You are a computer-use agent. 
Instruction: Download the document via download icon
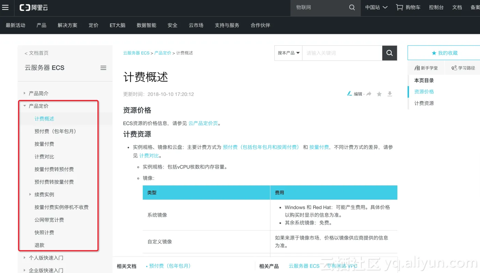pos(389,94)
